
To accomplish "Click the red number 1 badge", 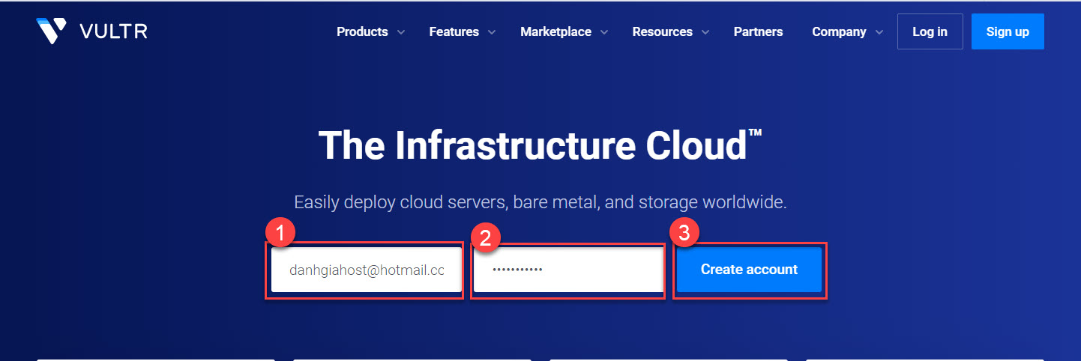I will coord(280,234).
